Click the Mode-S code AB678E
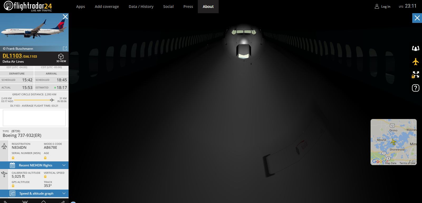The height and width of the screenshot is (203, 422). tap(50, 147)
